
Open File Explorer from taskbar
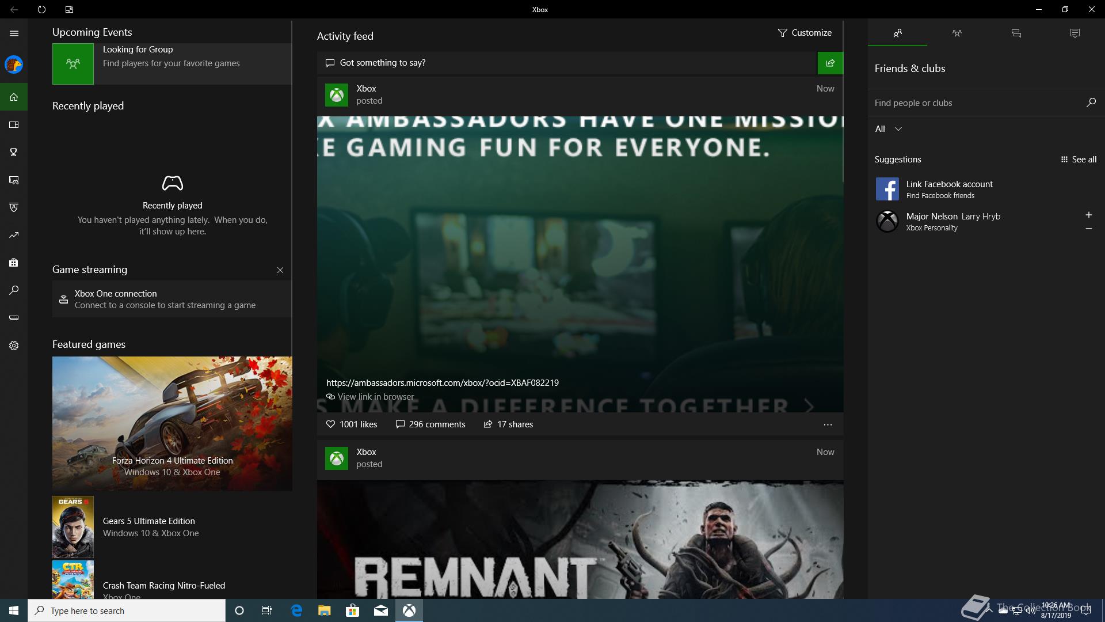click(x=324, y=610)
